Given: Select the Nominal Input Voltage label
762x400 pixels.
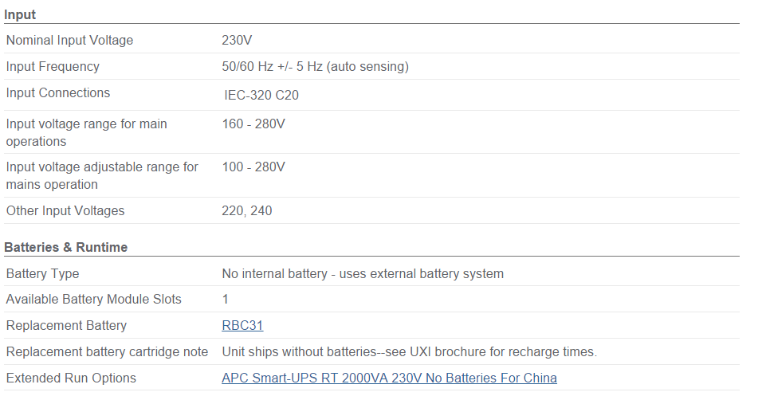Looking at the screenshot, I should coord(69,40).
